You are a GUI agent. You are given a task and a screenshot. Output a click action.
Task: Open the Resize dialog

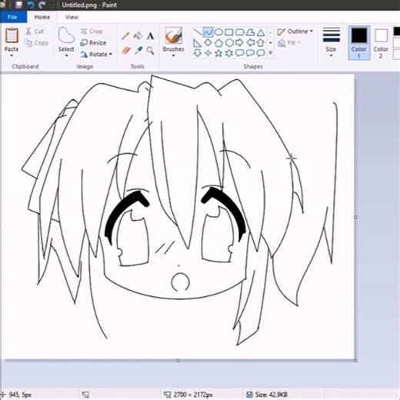point(93,43)
